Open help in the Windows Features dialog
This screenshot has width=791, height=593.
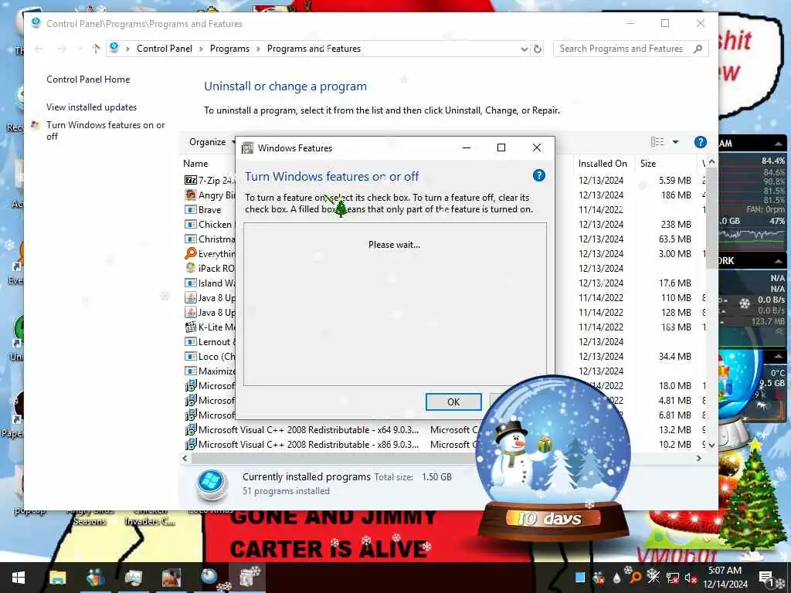click(538, 175)
